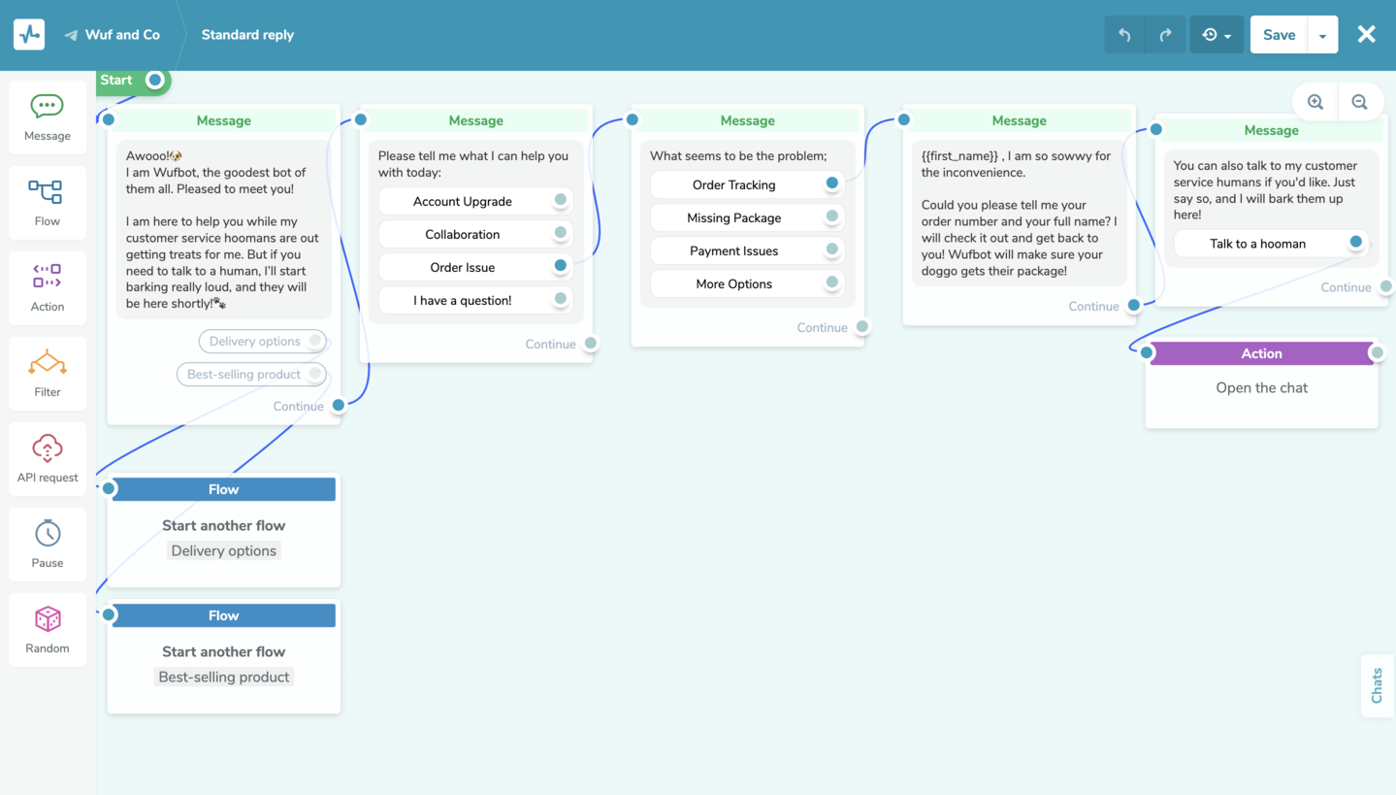Click the Save button
1396x795 pixels.
[x=1279, y=35]
